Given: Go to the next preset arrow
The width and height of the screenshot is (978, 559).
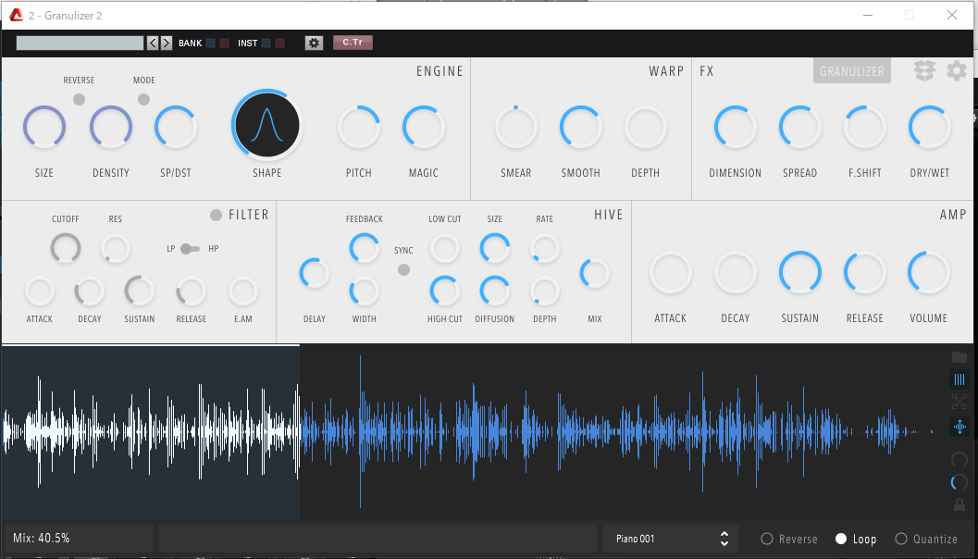Looking at the screenshot, I should (167, 43).
